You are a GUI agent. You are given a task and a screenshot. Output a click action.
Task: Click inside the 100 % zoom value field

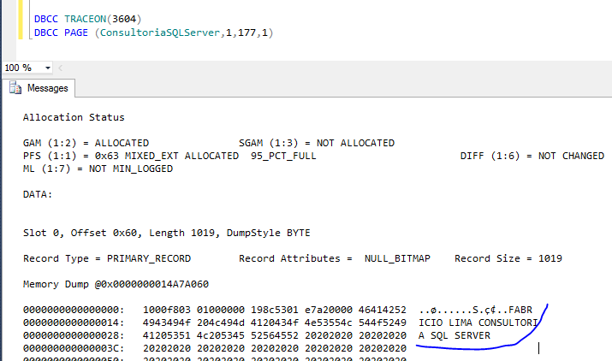20,68
